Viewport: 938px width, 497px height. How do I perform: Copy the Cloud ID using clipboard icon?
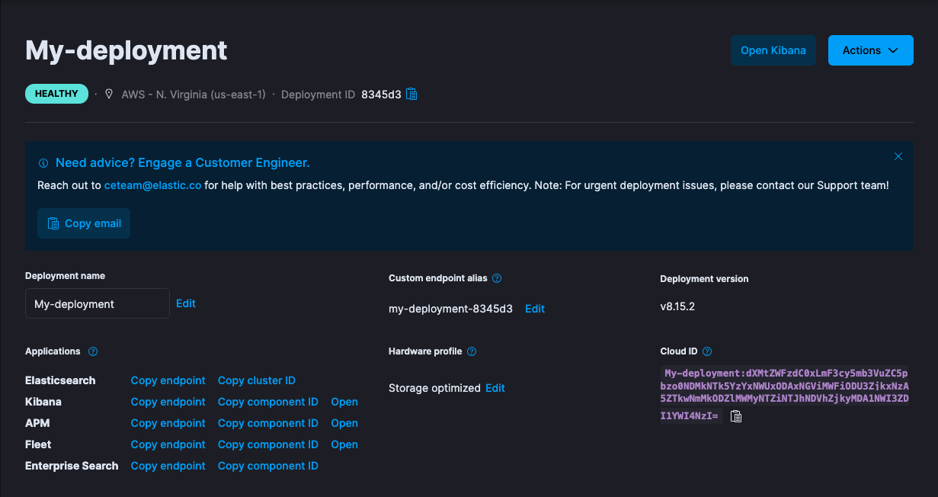point(736,416)
